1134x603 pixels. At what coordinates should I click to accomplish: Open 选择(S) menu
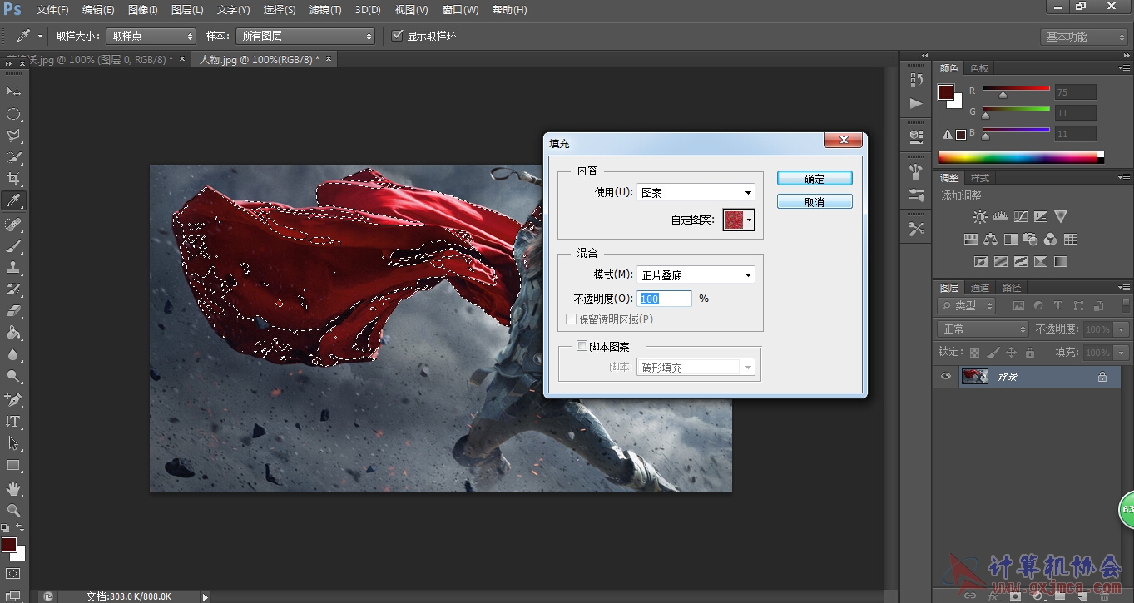coord(280,10)
